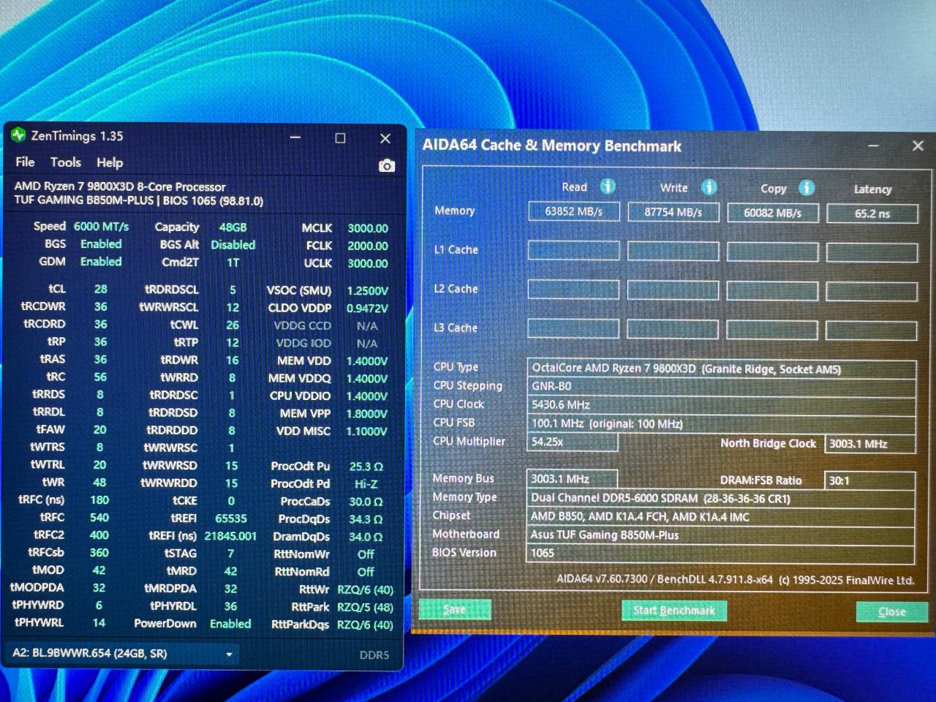
Task: Click the DRAM:FSB Ratio value 30:1
Action: click(x=870, y=480)
